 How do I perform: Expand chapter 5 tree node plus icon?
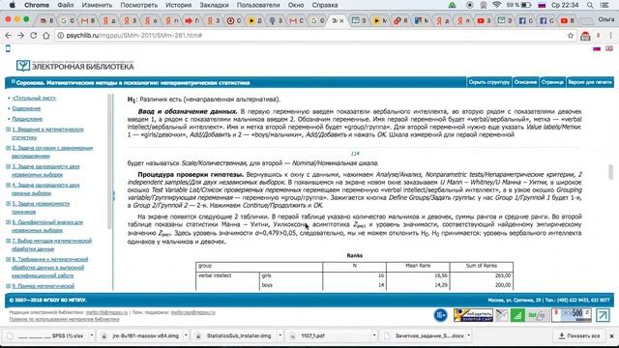tap(8, 204)
